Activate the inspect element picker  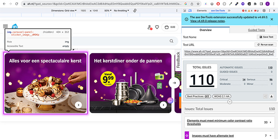[x=185, y=11]
